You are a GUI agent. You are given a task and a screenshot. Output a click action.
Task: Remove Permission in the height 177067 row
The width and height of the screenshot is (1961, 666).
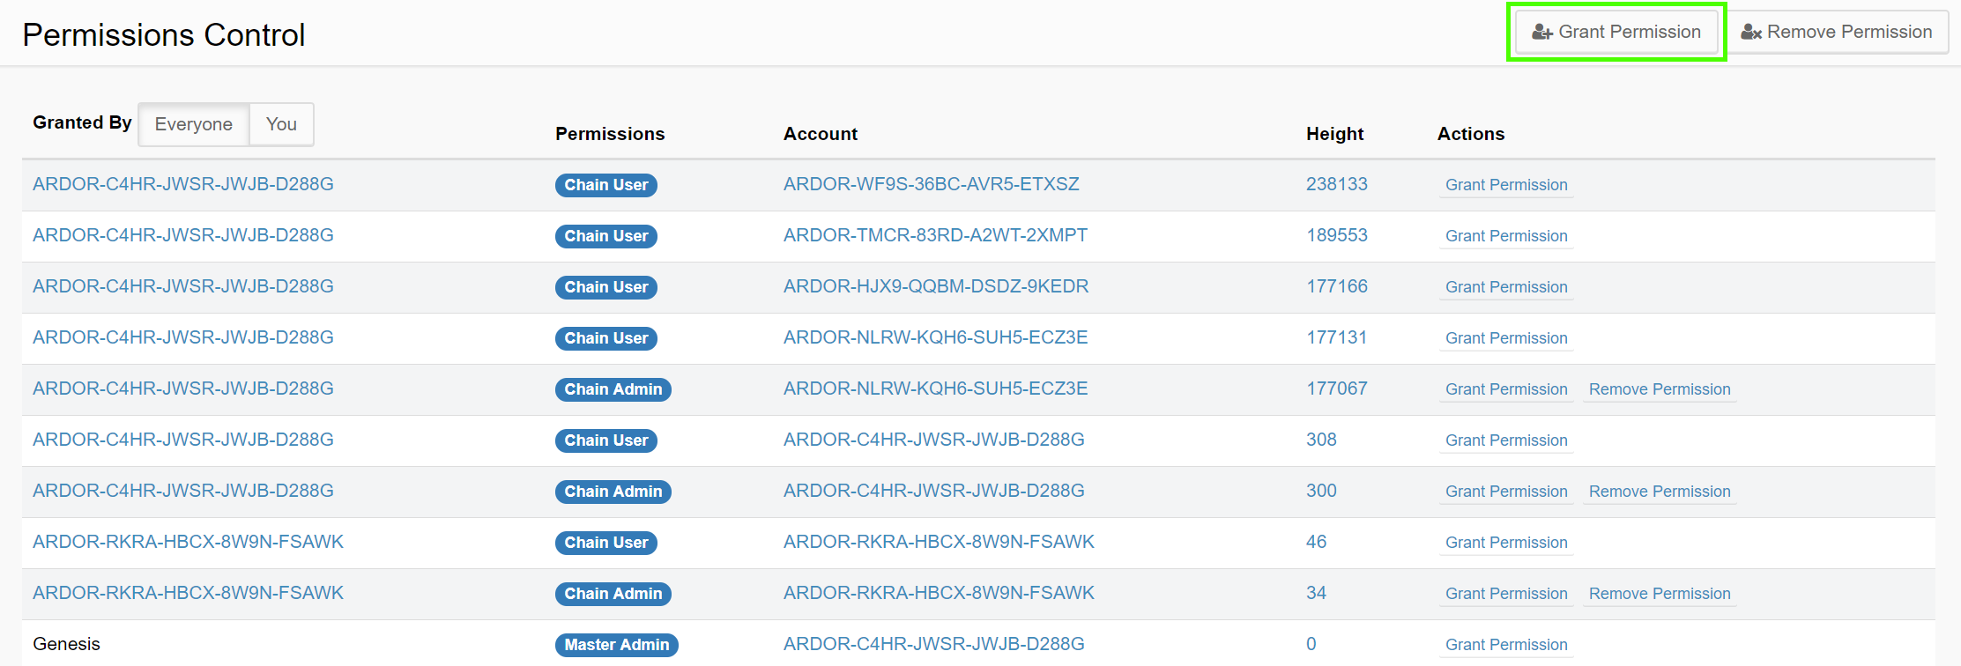pyautogui.click(x=1659, y=389)
